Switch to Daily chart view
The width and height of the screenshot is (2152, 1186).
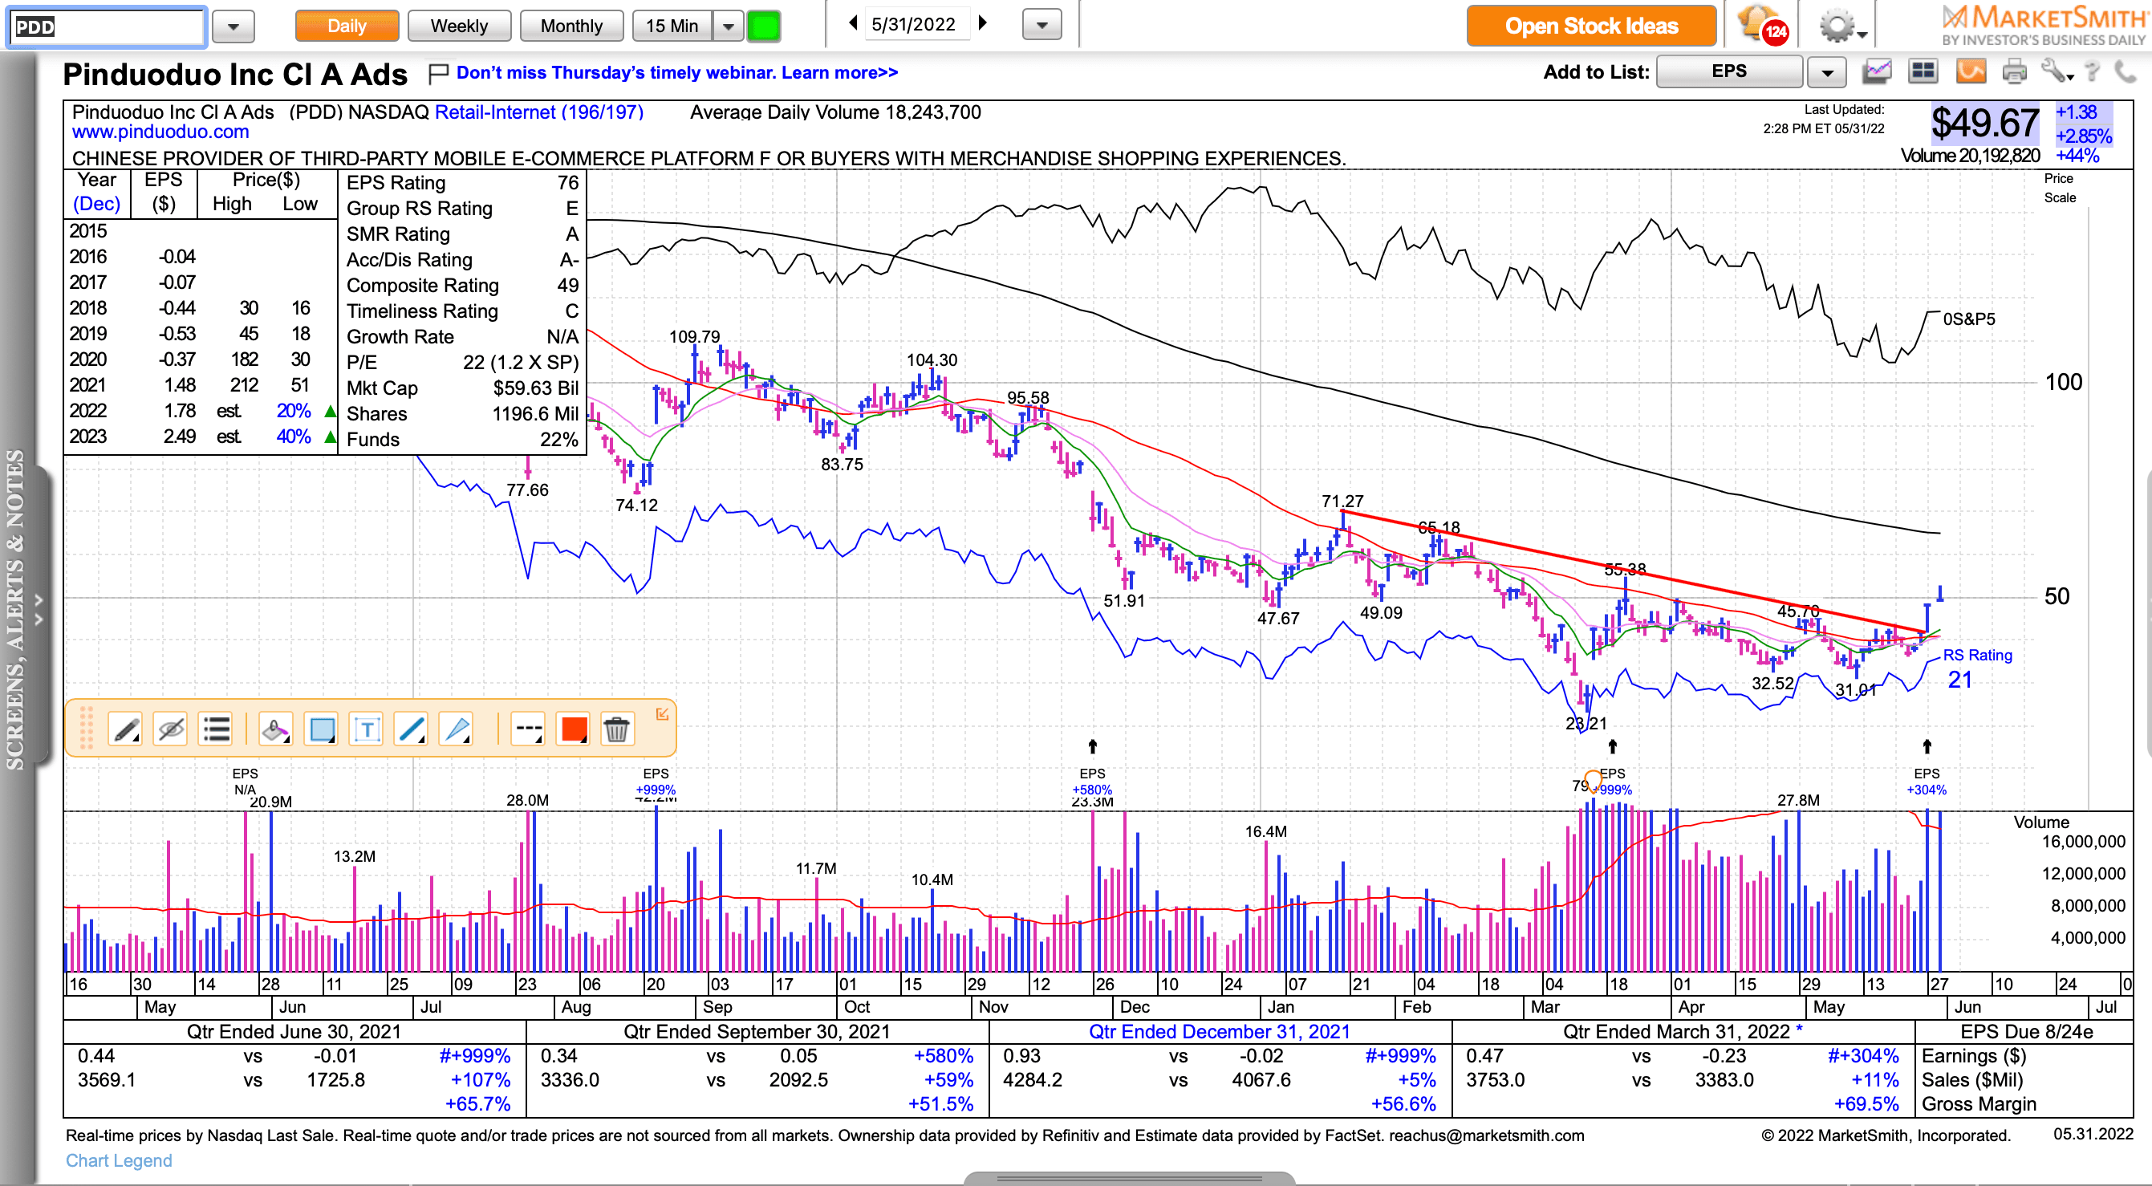347,26
